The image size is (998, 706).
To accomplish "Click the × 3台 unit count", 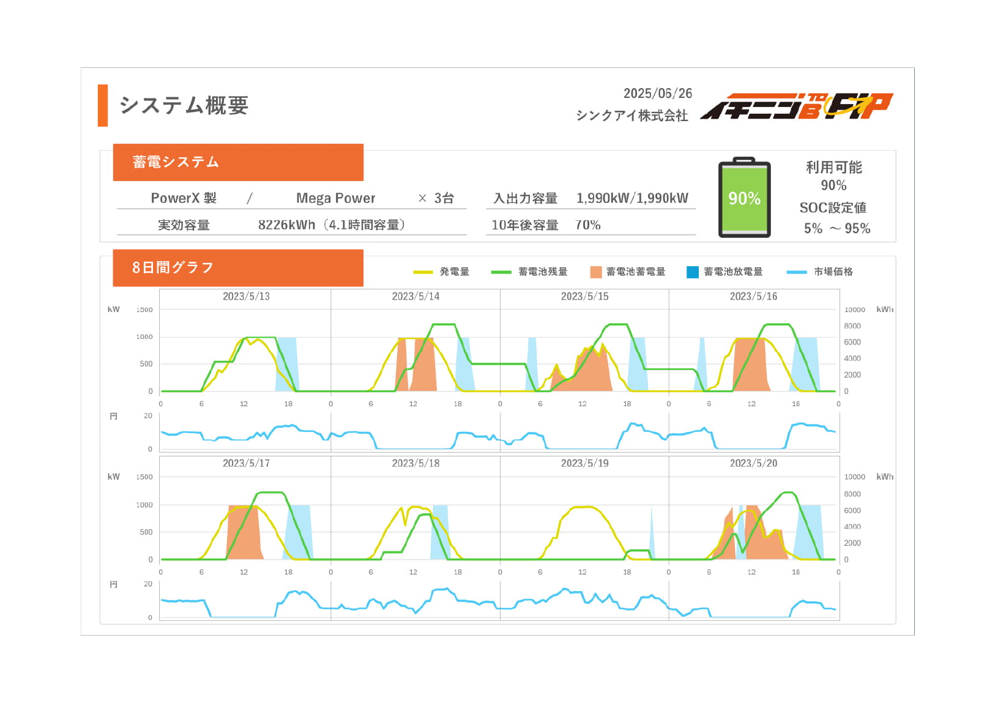I will [x=436, y=198].
